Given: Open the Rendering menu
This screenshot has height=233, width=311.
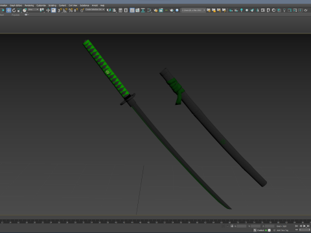Looking at the screenshot, I should point(29,5).
